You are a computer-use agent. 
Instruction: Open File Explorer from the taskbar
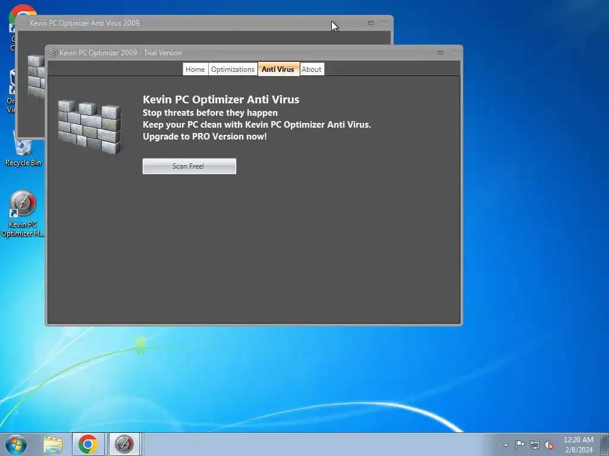coord(53,444)
